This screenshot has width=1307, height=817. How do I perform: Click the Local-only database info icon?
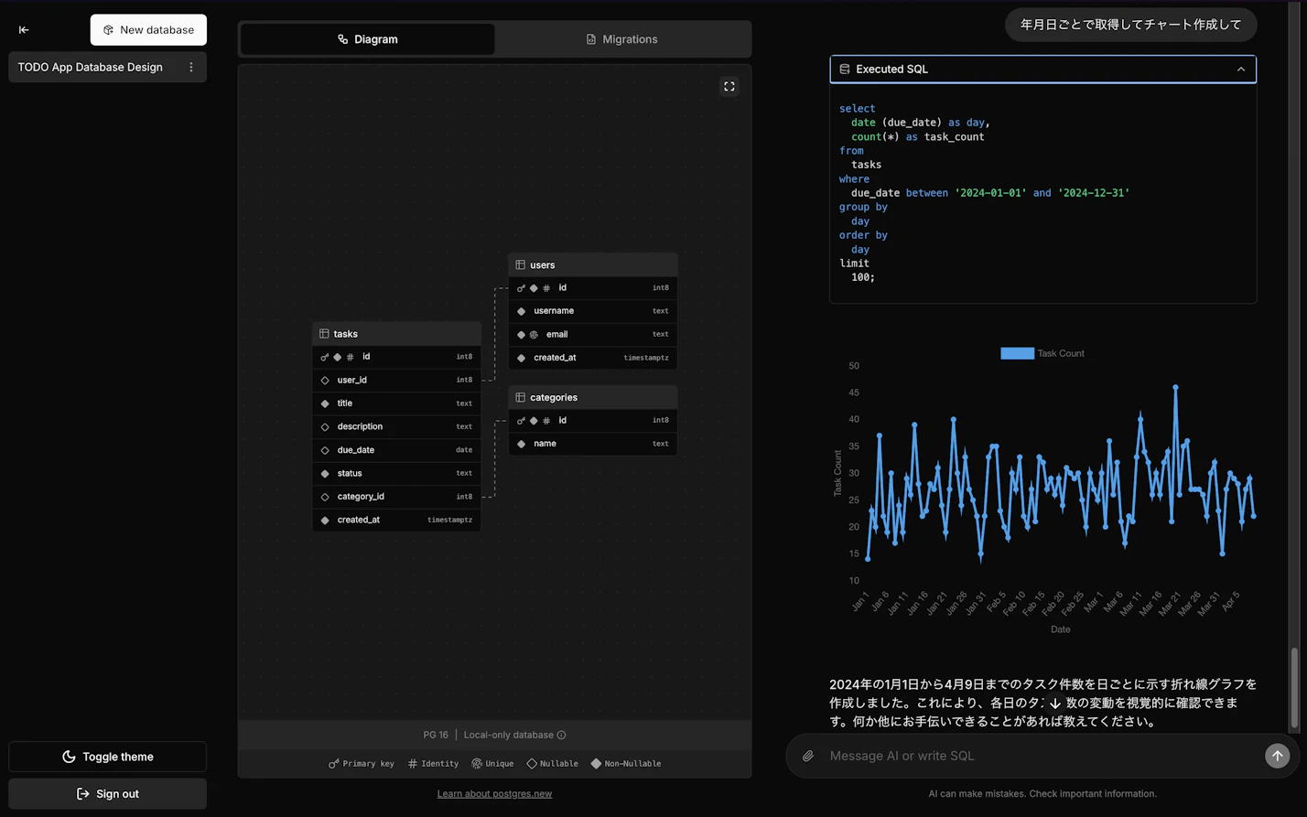[x=559, y=735]
